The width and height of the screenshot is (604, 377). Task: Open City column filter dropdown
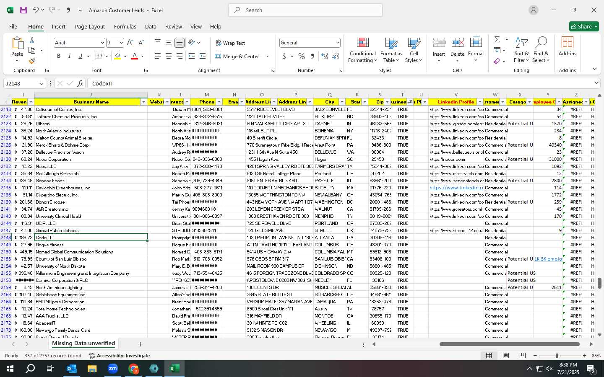click(342, 102)
